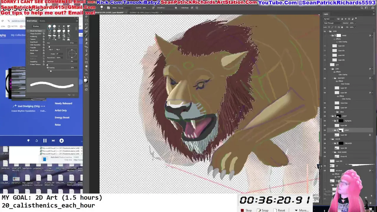
Task: Click the Snap button on timer
Action: pyautogui.click(x=263, y=210)
